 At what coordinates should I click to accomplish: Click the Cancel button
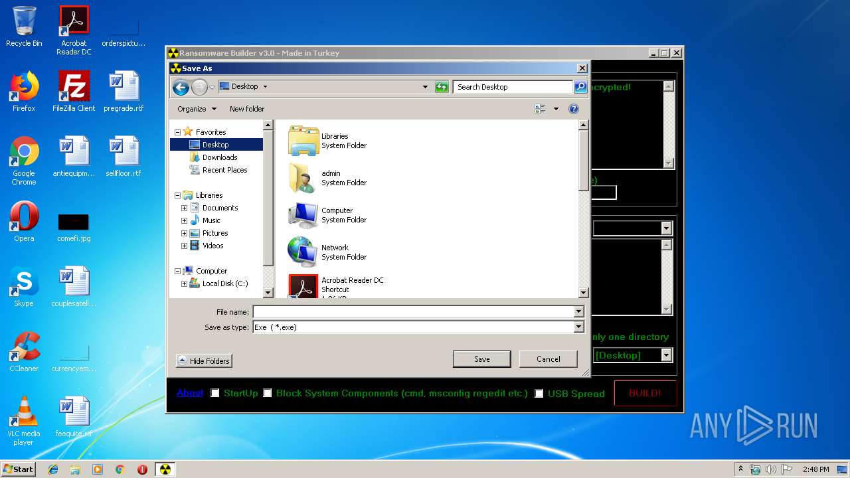point(549,359)
